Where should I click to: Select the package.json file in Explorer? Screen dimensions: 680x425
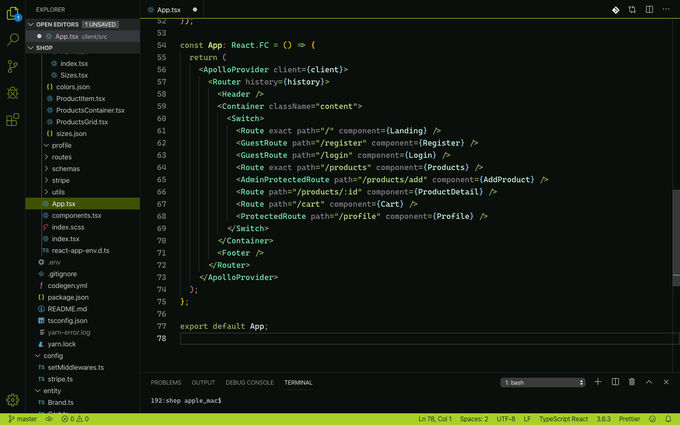point(67,297)
